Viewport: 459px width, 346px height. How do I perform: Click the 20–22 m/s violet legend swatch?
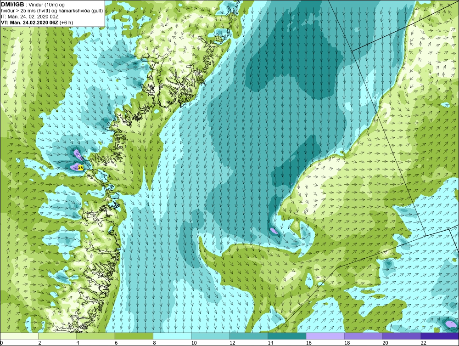[402, 336]
